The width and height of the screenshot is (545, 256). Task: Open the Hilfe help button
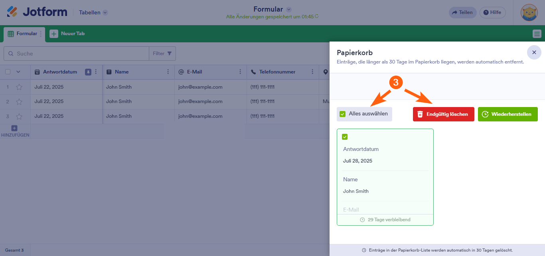[x=492, y=12]
